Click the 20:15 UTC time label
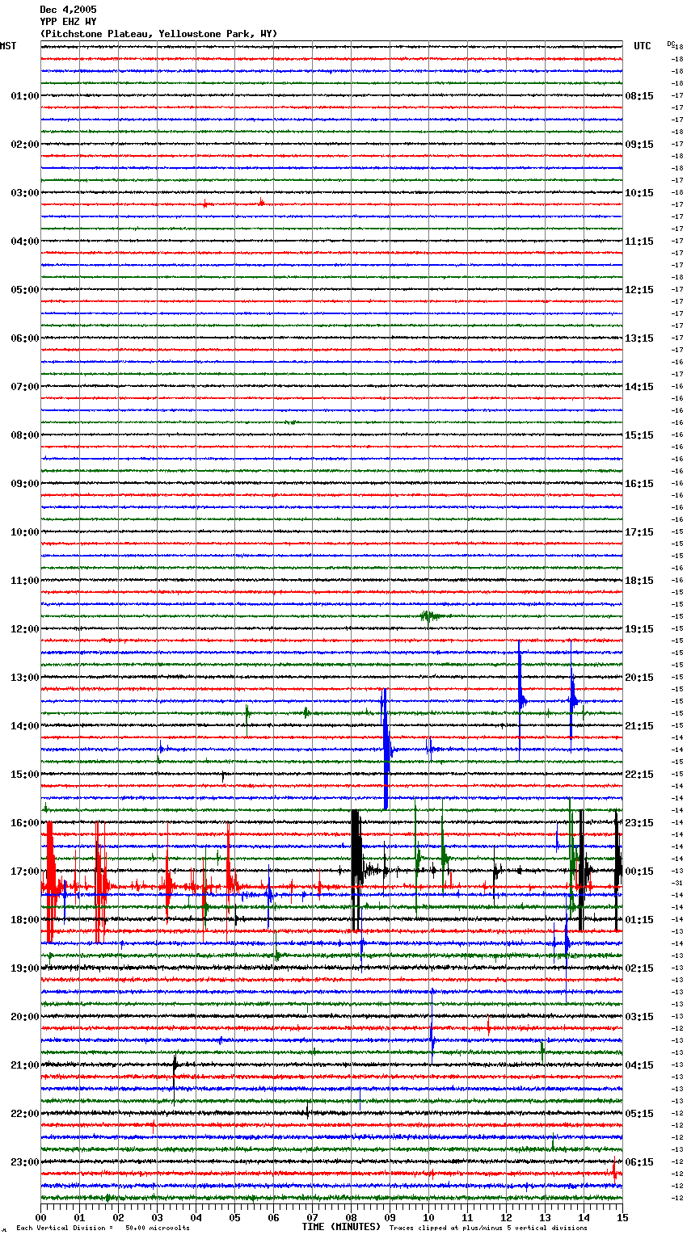Screen dimensions: 687x1239 [x=639, y=678]
